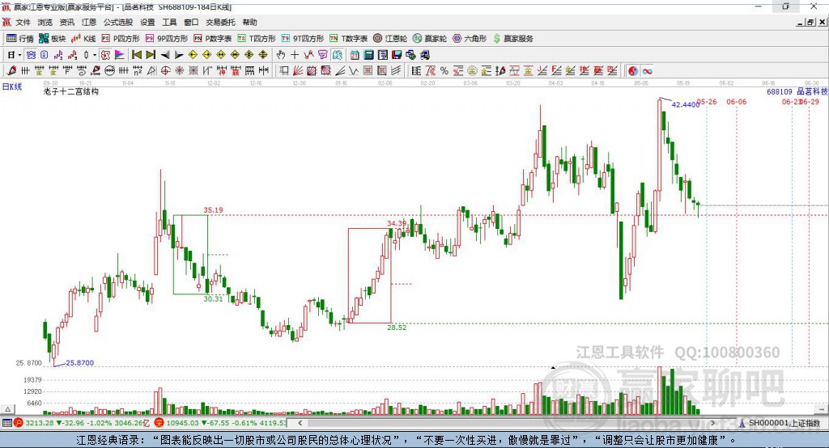Open the 资讯 menu

(x=66, y=22)
